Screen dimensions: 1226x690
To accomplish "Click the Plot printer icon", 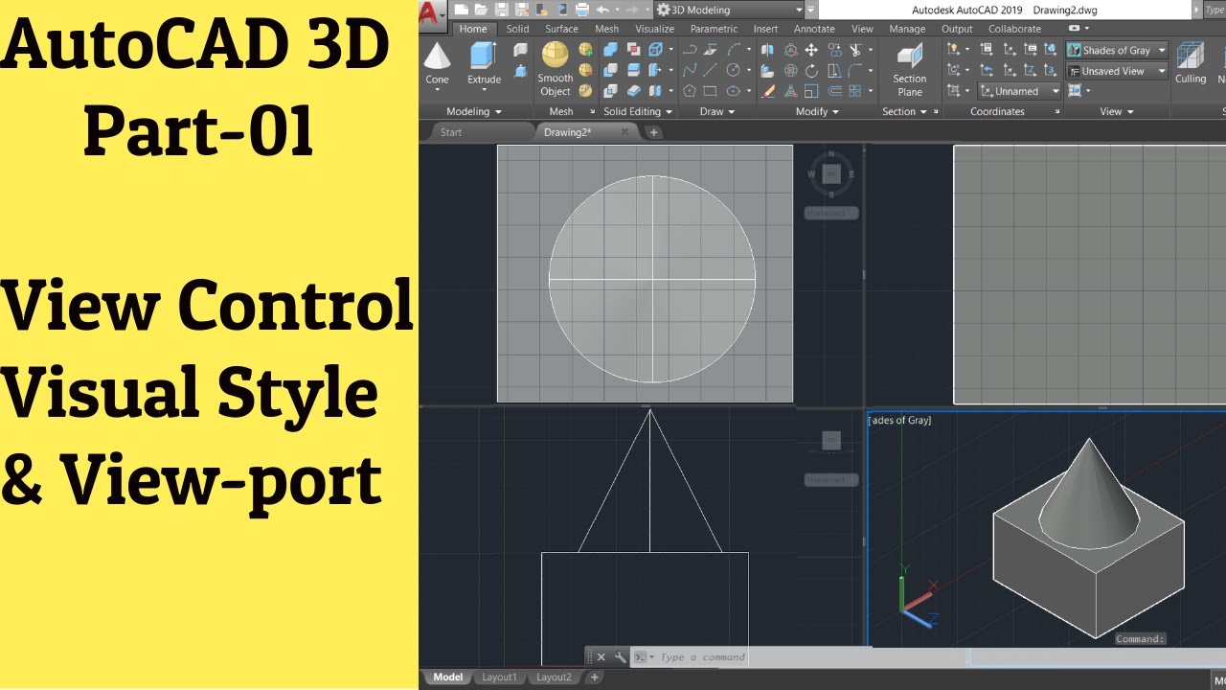I will pos(582,10).
